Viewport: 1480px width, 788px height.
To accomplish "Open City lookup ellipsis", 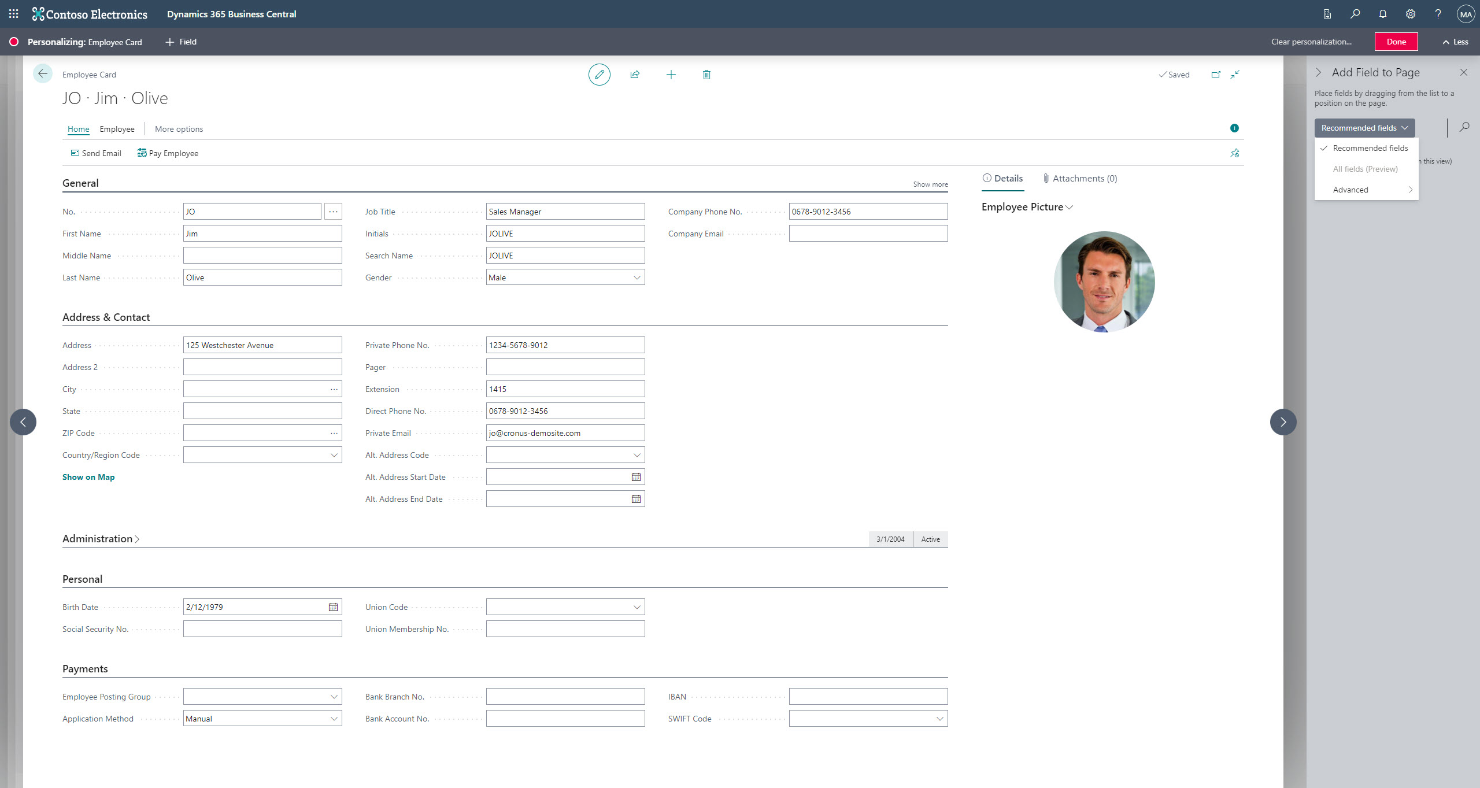I will 334,389.
